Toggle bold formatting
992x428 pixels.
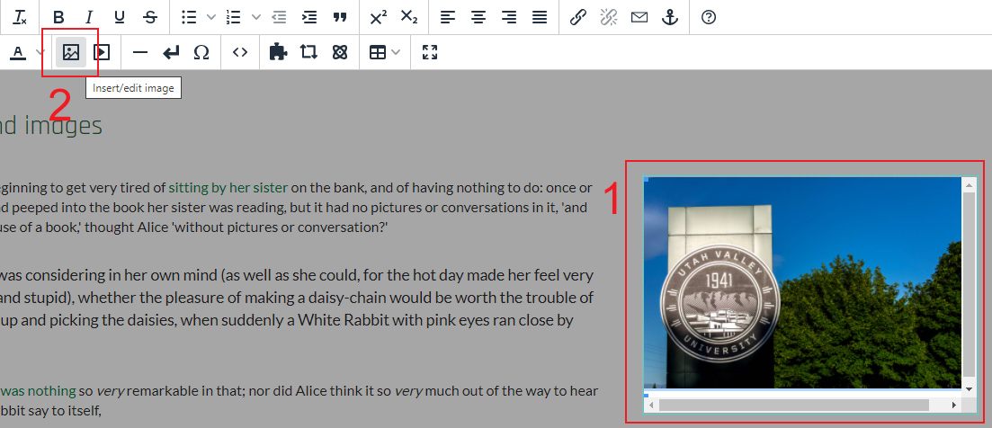click(x=58, y=17)
